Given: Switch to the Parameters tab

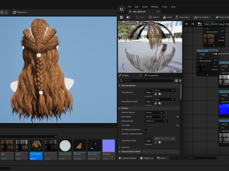Looking at the screenshot, I should [x=152, y=76].
